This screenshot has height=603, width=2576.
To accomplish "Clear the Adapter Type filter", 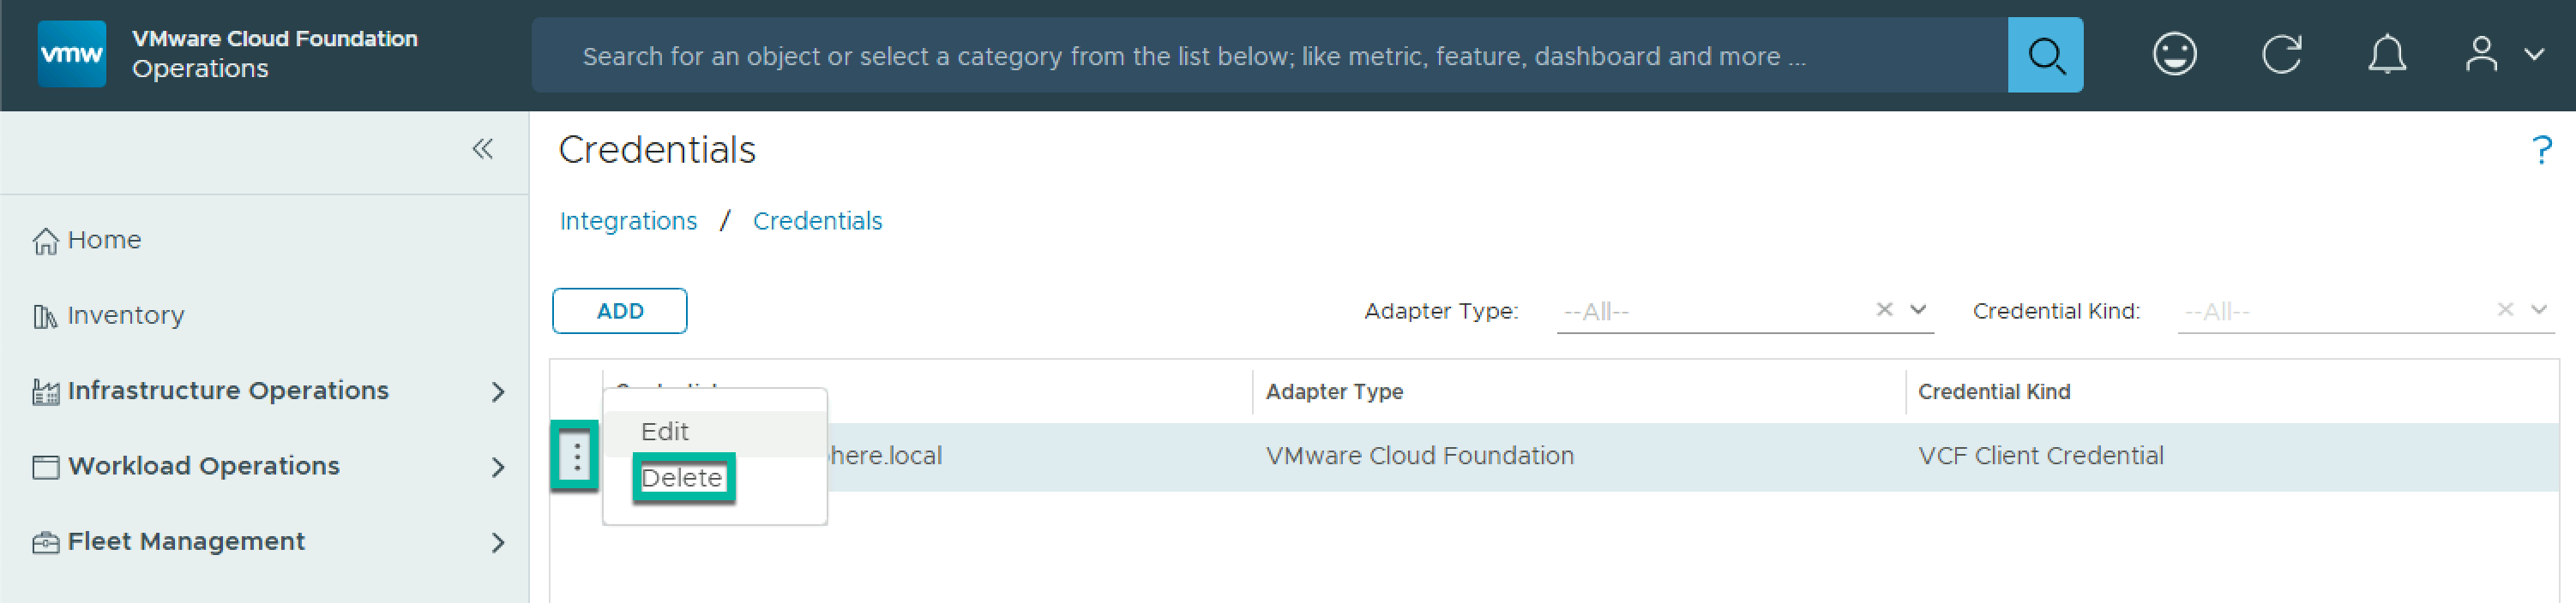I will (1884, 310).
